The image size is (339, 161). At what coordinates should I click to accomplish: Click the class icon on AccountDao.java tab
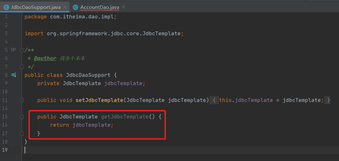coord(76,7)
